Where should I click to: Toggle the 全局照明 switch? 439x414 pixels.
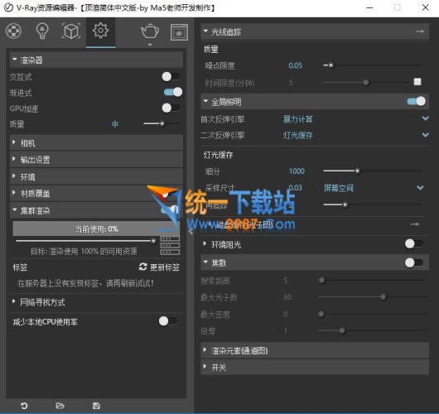click(x=416, y=101)
